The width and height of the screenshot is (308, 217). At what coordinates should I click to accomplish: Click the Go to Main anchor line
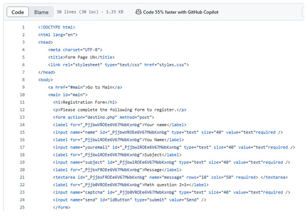coord(85,87)
